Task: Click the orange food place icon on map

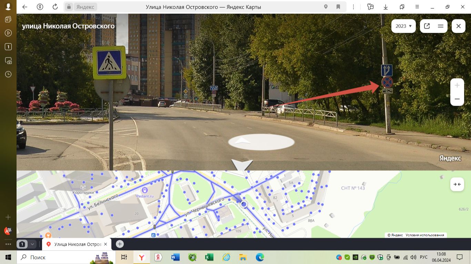Action: pos(48,235)
